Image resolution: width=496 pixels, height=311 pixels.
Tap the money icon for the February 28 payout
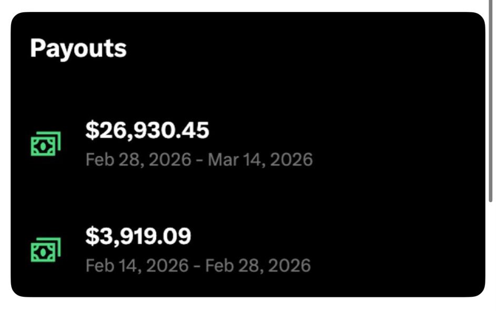46,249
